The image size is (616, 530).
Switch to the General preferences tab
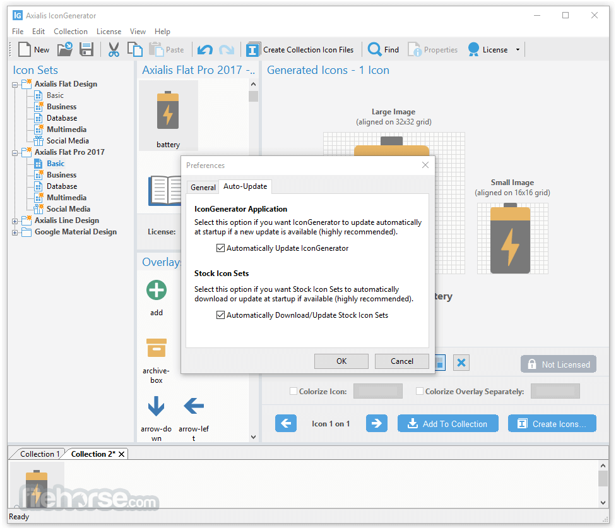[203, 187]
